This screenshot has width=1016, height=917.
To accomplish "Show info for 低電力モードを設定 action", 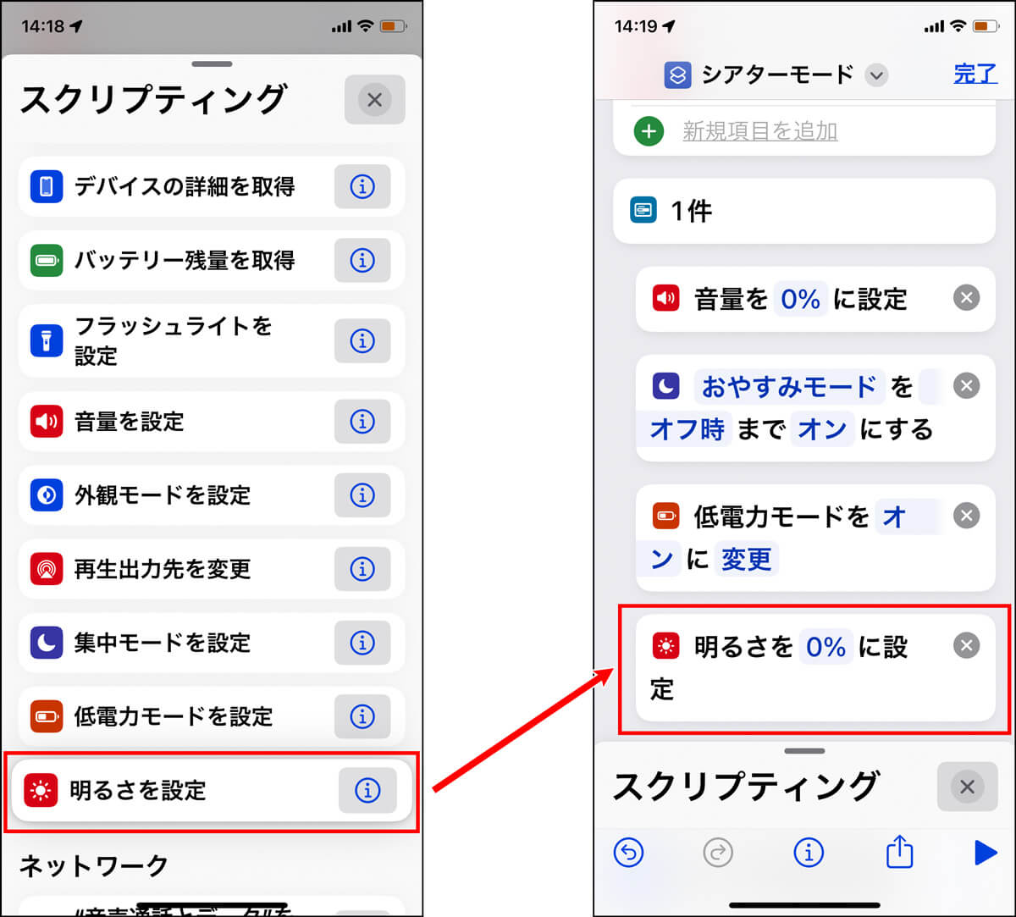I will [362, 716].
